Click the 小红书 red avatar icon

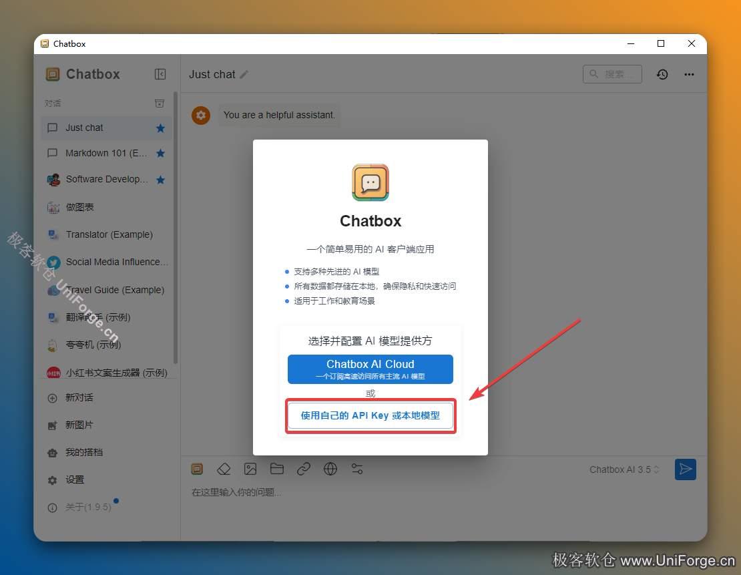[x=53, y=373]
